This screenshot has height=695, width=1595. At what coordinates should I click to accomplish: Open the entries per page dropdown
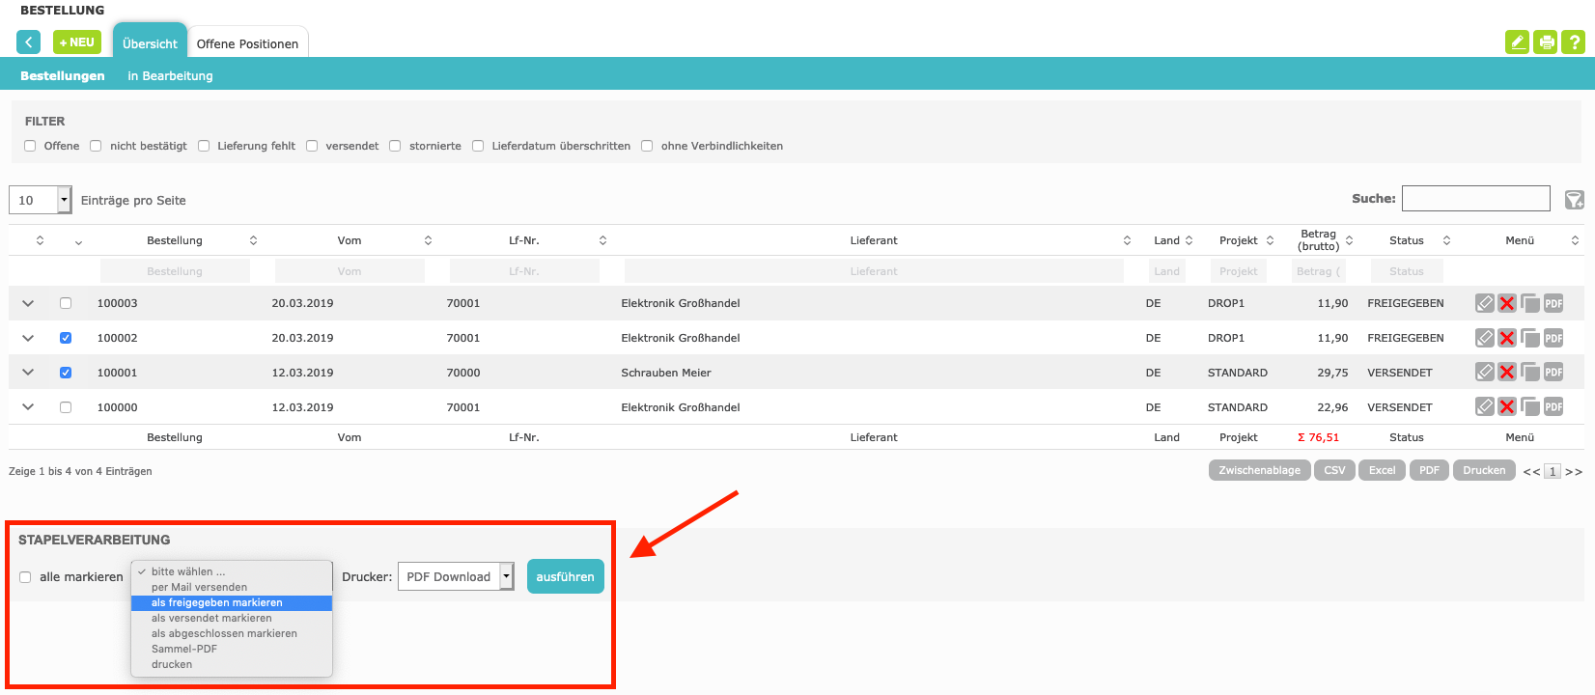pos(41,200)
